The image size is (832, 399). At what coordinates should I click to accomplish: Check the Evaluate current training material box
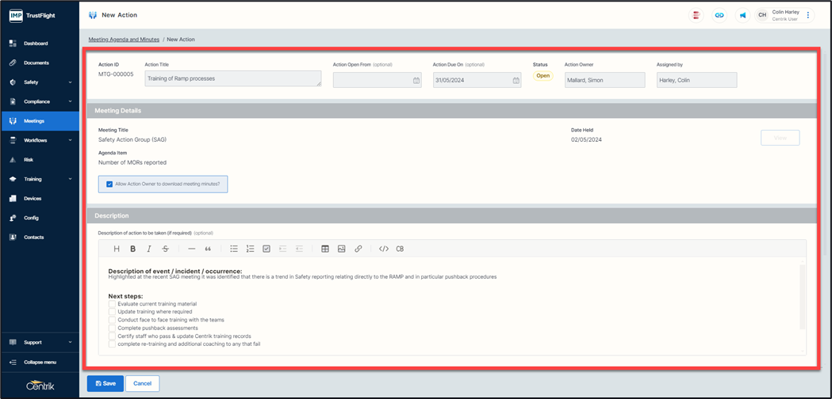coord(112,304)
